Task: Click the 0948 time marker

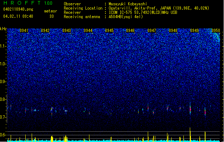Action: tap(173, 31)
